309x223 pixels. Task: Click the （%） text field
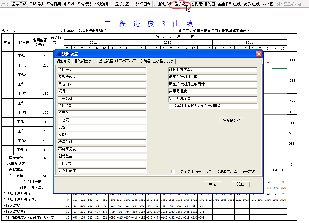(x=102, y=135)
